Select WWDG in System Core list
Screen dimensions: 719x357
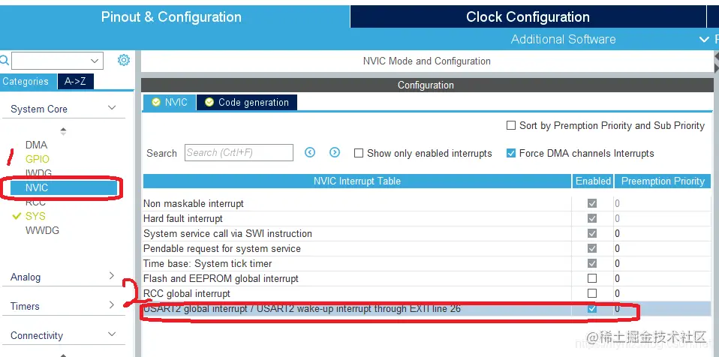(42, 230)
